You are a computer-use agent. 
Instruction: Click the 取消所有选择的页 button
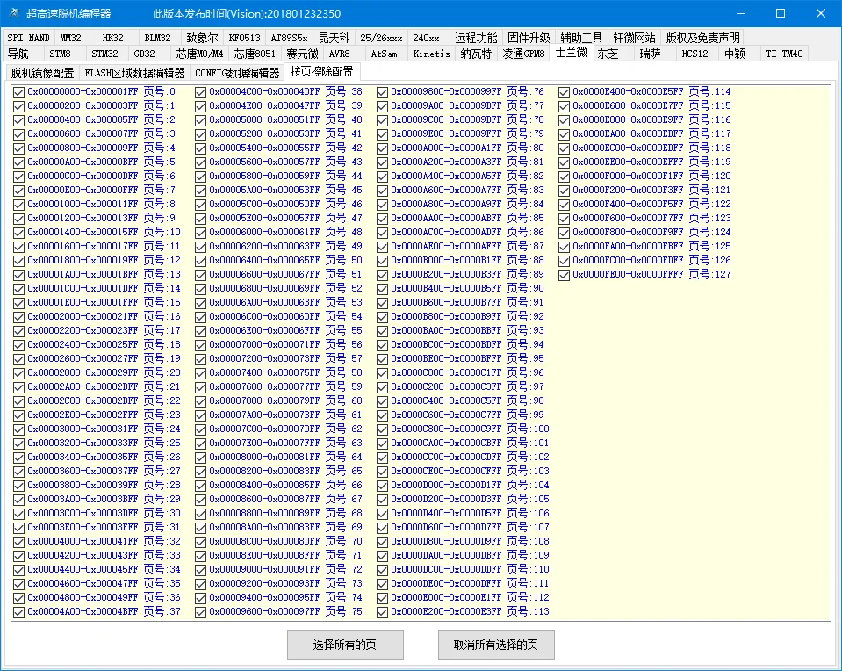coord(496,645)
